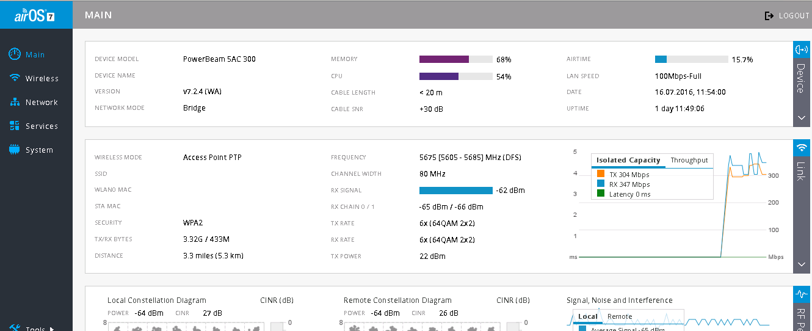Toggle the blue RX 347 Mbps legend
Viewport: 812px width, 331px height.
pyautogui.click(x=600, y=184)
